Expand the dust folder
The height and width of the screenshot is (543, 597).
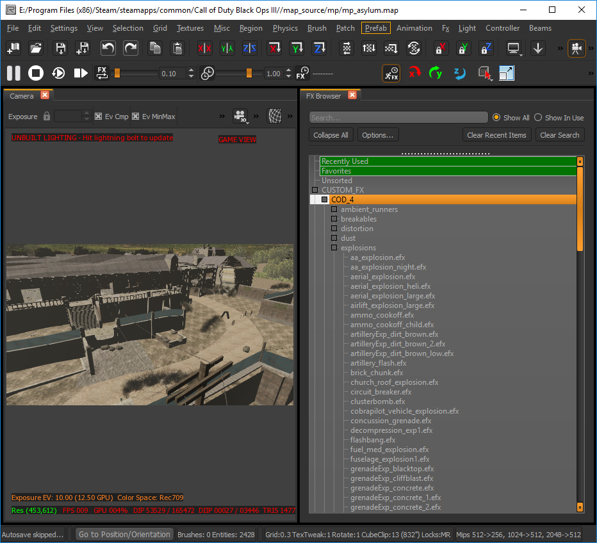334,238
